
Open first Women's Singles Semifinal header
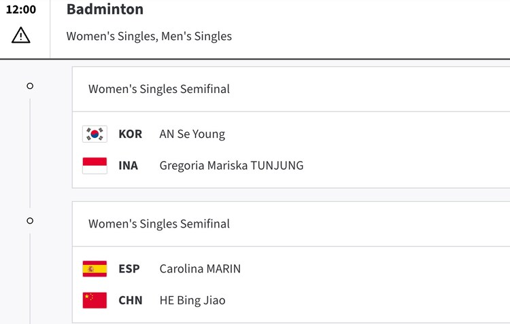click(x=159, y=89)
